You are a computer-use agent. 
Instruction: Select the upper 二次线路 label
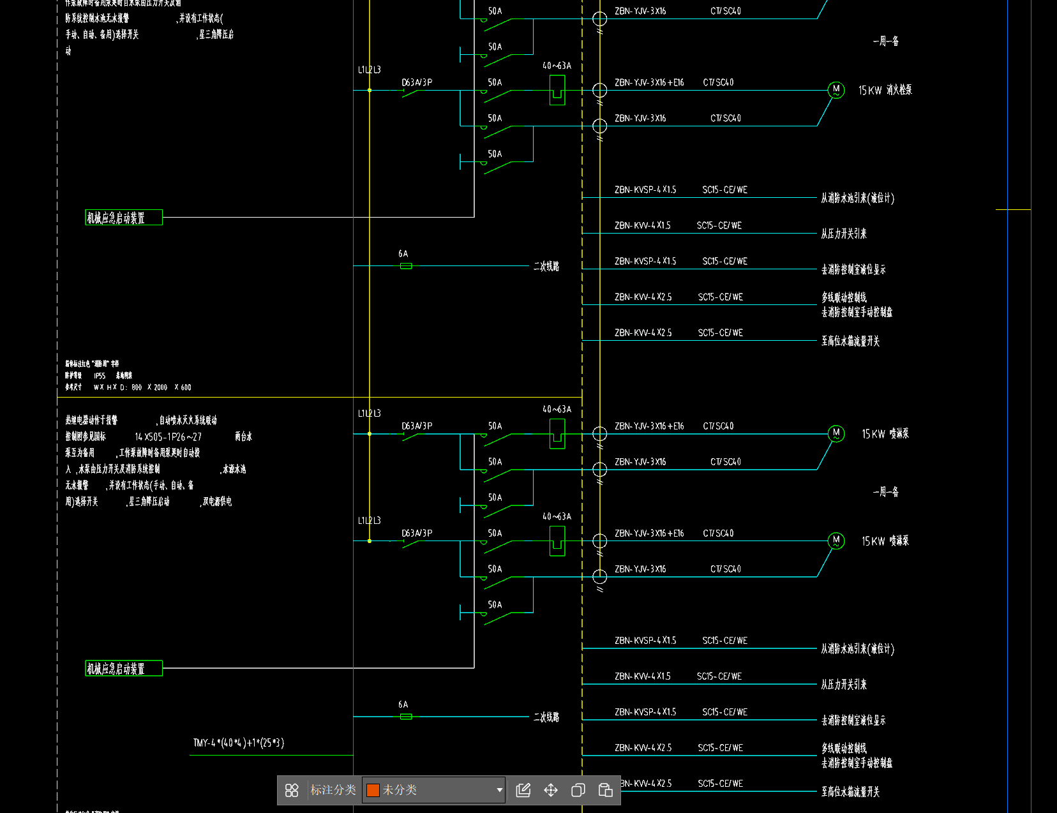click(546, 267)
